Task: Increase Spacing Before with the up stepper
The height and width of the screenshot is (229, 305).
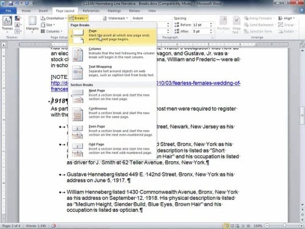Action: (x=211, y=23)
